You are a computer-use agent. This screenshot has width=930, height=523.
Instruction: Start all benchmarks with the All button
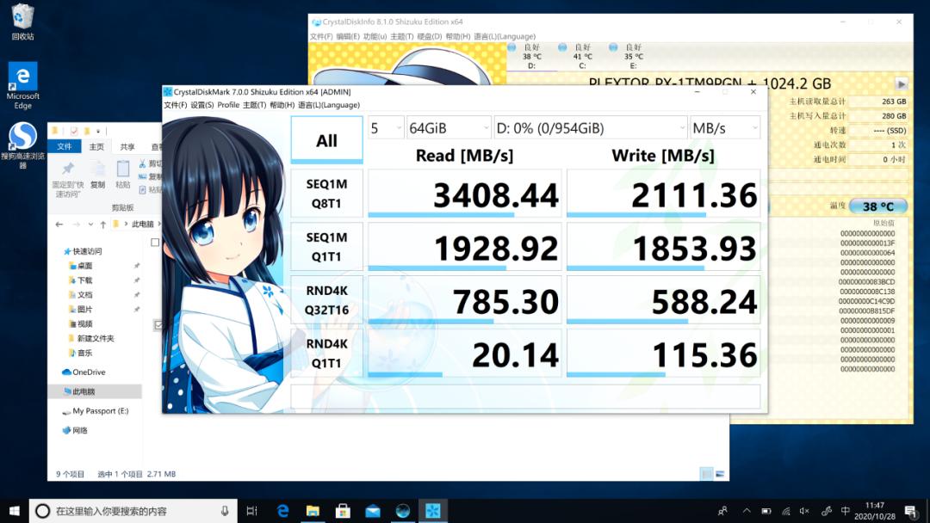coord(327,140)
